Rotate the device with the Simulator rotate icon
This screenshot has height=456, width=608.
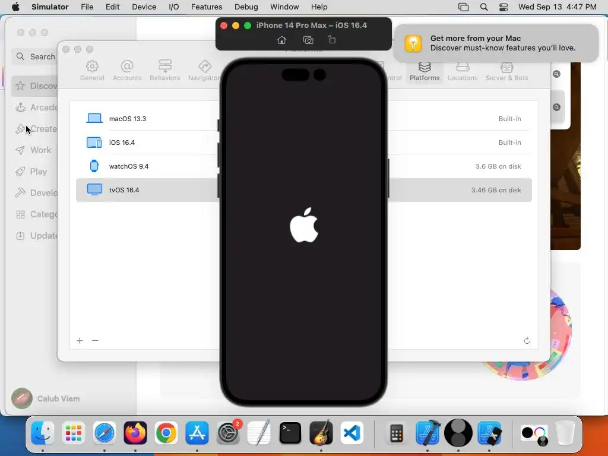[x=332, y=40]
